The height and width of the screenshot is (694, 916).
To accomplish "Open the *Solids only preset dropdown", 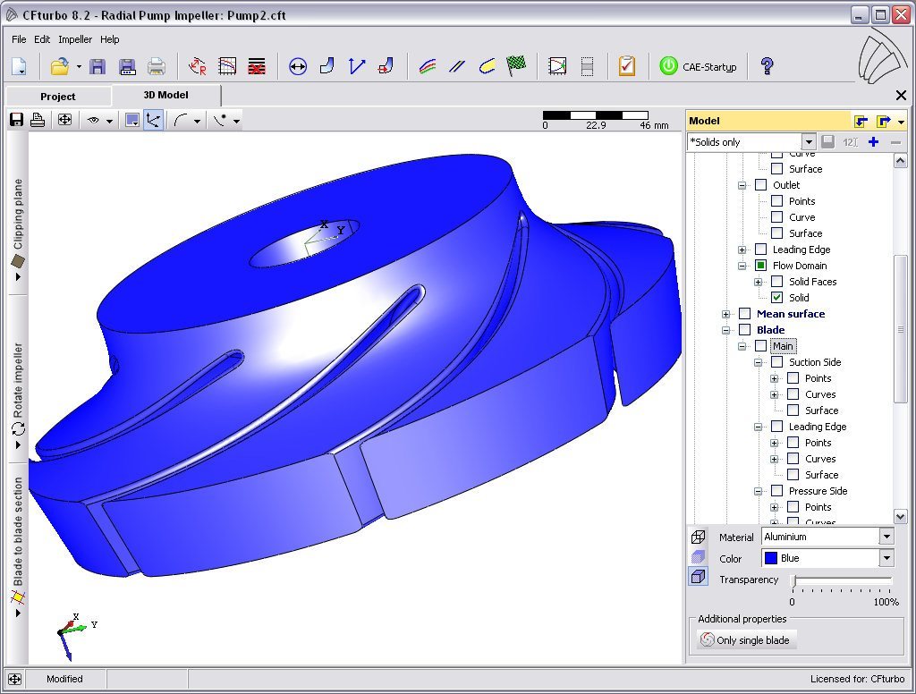I will (808, 142).
